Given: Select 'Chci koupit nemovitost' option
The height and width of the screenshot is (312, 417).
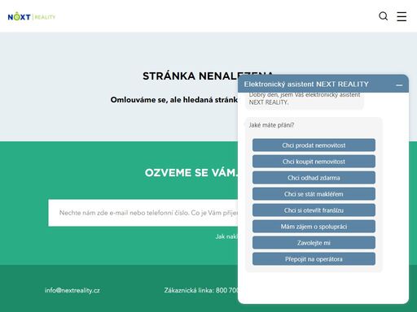Looking at the screenshot, I should point(314,162).
